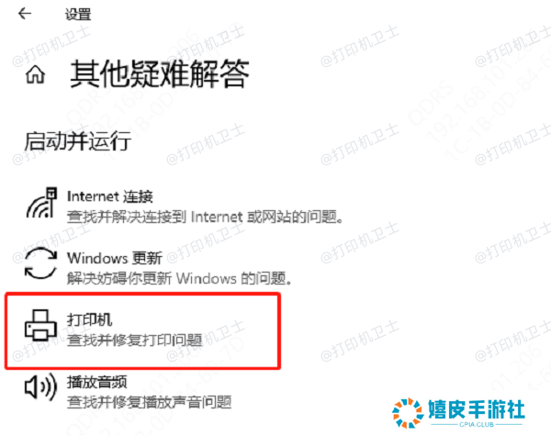Click description about connecting to Internet 或网站
The image size is (551, 436).
coord(205,217)
